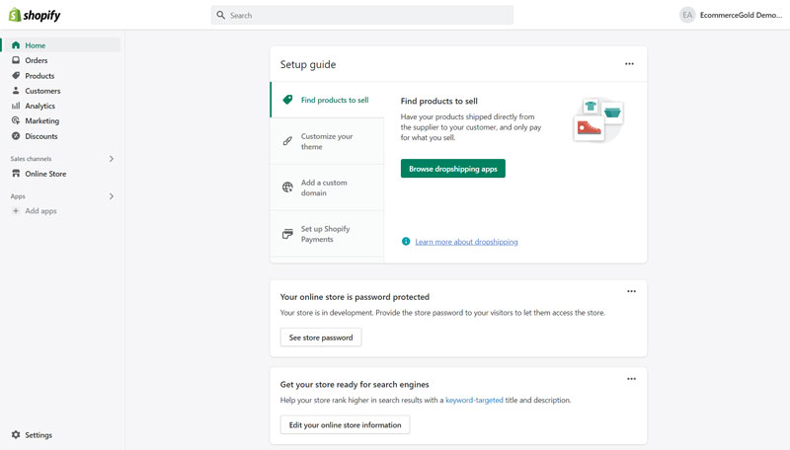This screenshot has width=790, height=450.
Task: Go to the Home menu item
Action: coord(60,44)
